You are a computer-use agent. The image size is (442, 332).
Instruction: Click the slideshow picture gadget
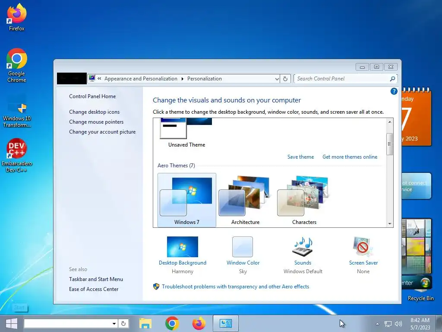tap(417, 246)
